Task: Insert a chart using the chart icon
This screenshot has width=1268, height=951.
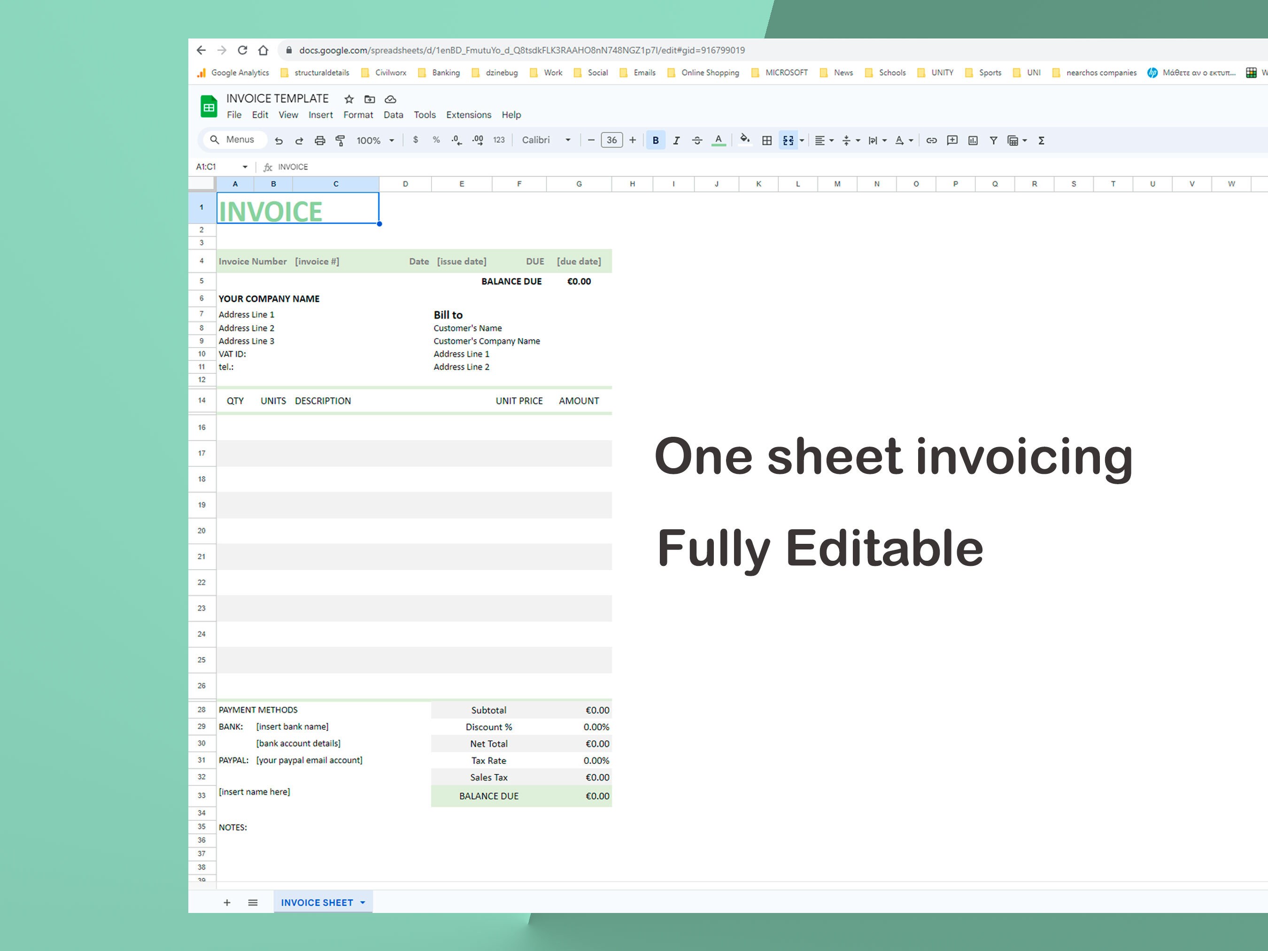Action: tap(973, 140)
